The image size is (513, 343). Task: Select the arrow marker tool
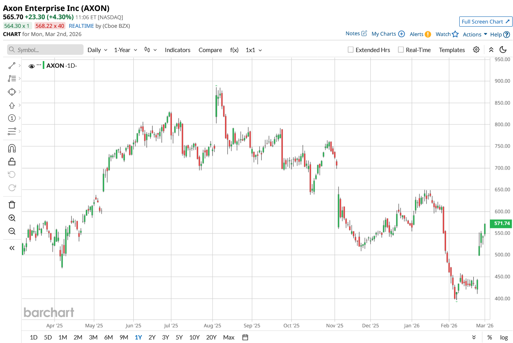[12, 105]
